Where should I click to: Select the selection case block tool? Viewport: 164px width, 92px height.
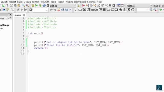[88, 10]
